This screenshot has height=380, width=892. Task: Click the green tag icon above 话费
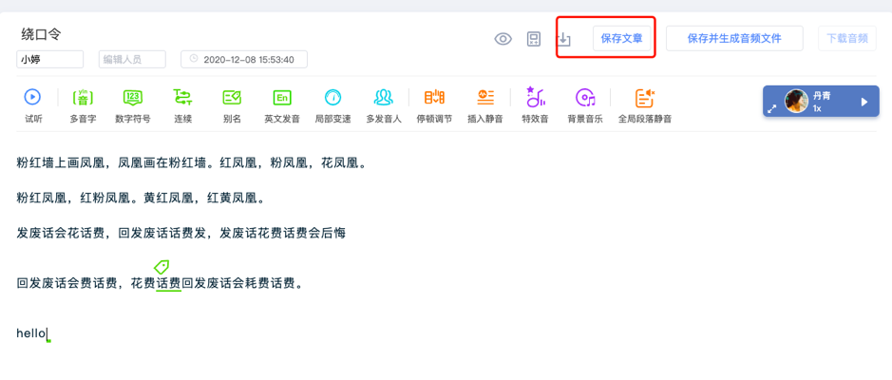[x=161, y=266]
